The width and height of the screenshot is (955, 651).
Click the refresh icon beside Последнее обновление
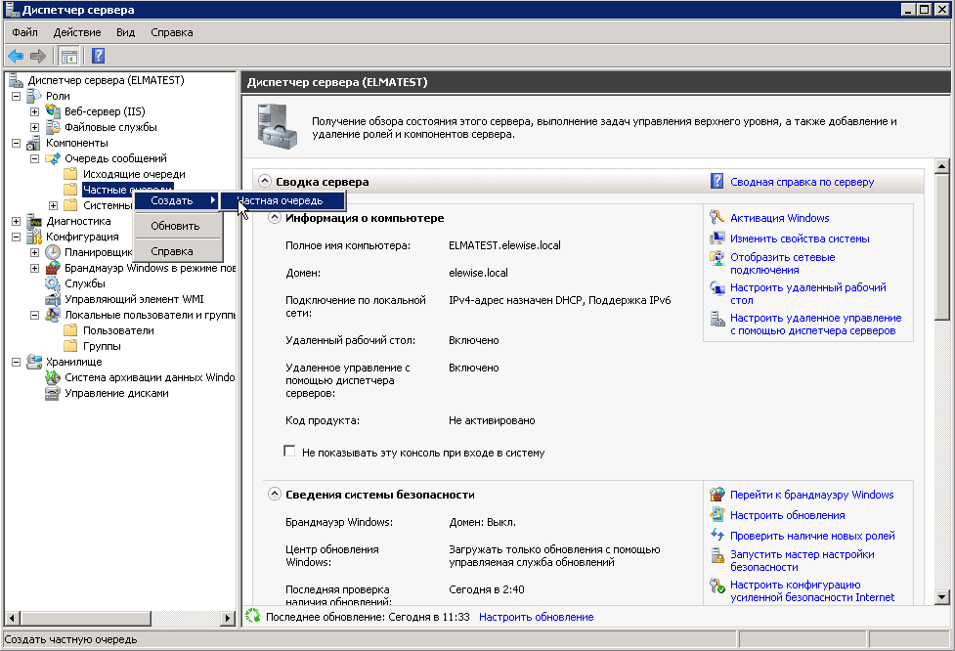click(x=253, y=617)
